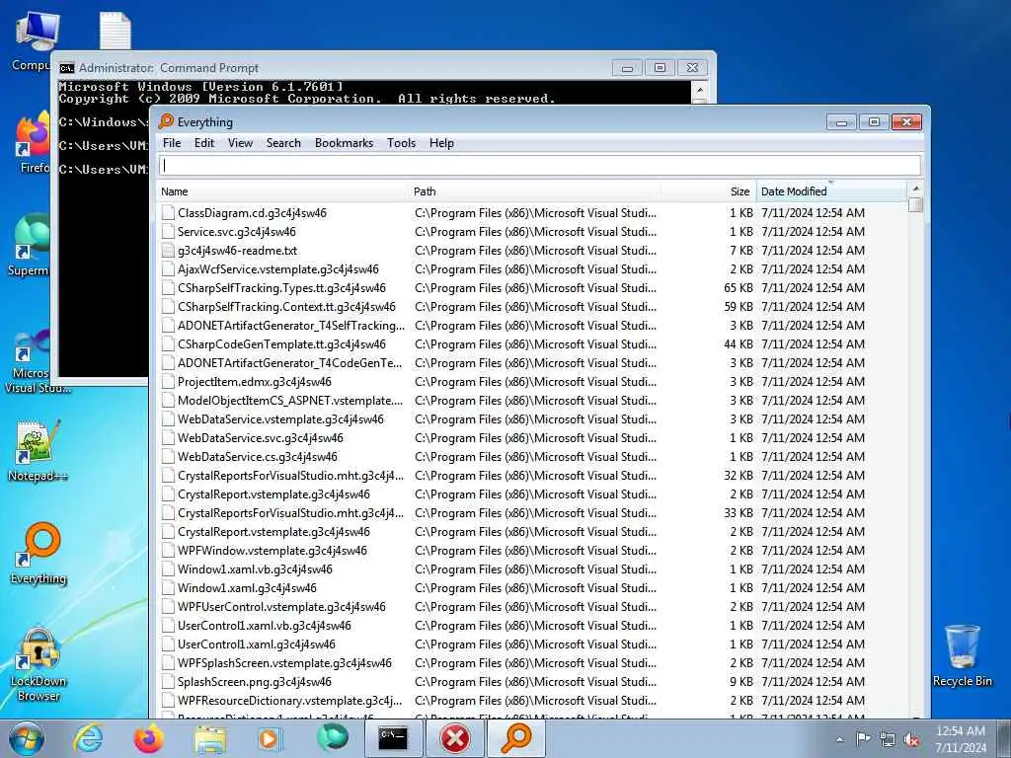Select icon of Window1.xaml.vb.g3c4j4sw46
This screenshot has height=758, width=1011.
(x=168, y=569)
